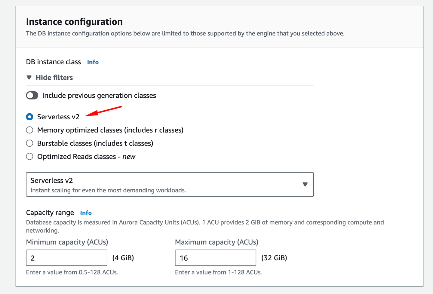Open the Info tooltip beside DB instance class

93,62
